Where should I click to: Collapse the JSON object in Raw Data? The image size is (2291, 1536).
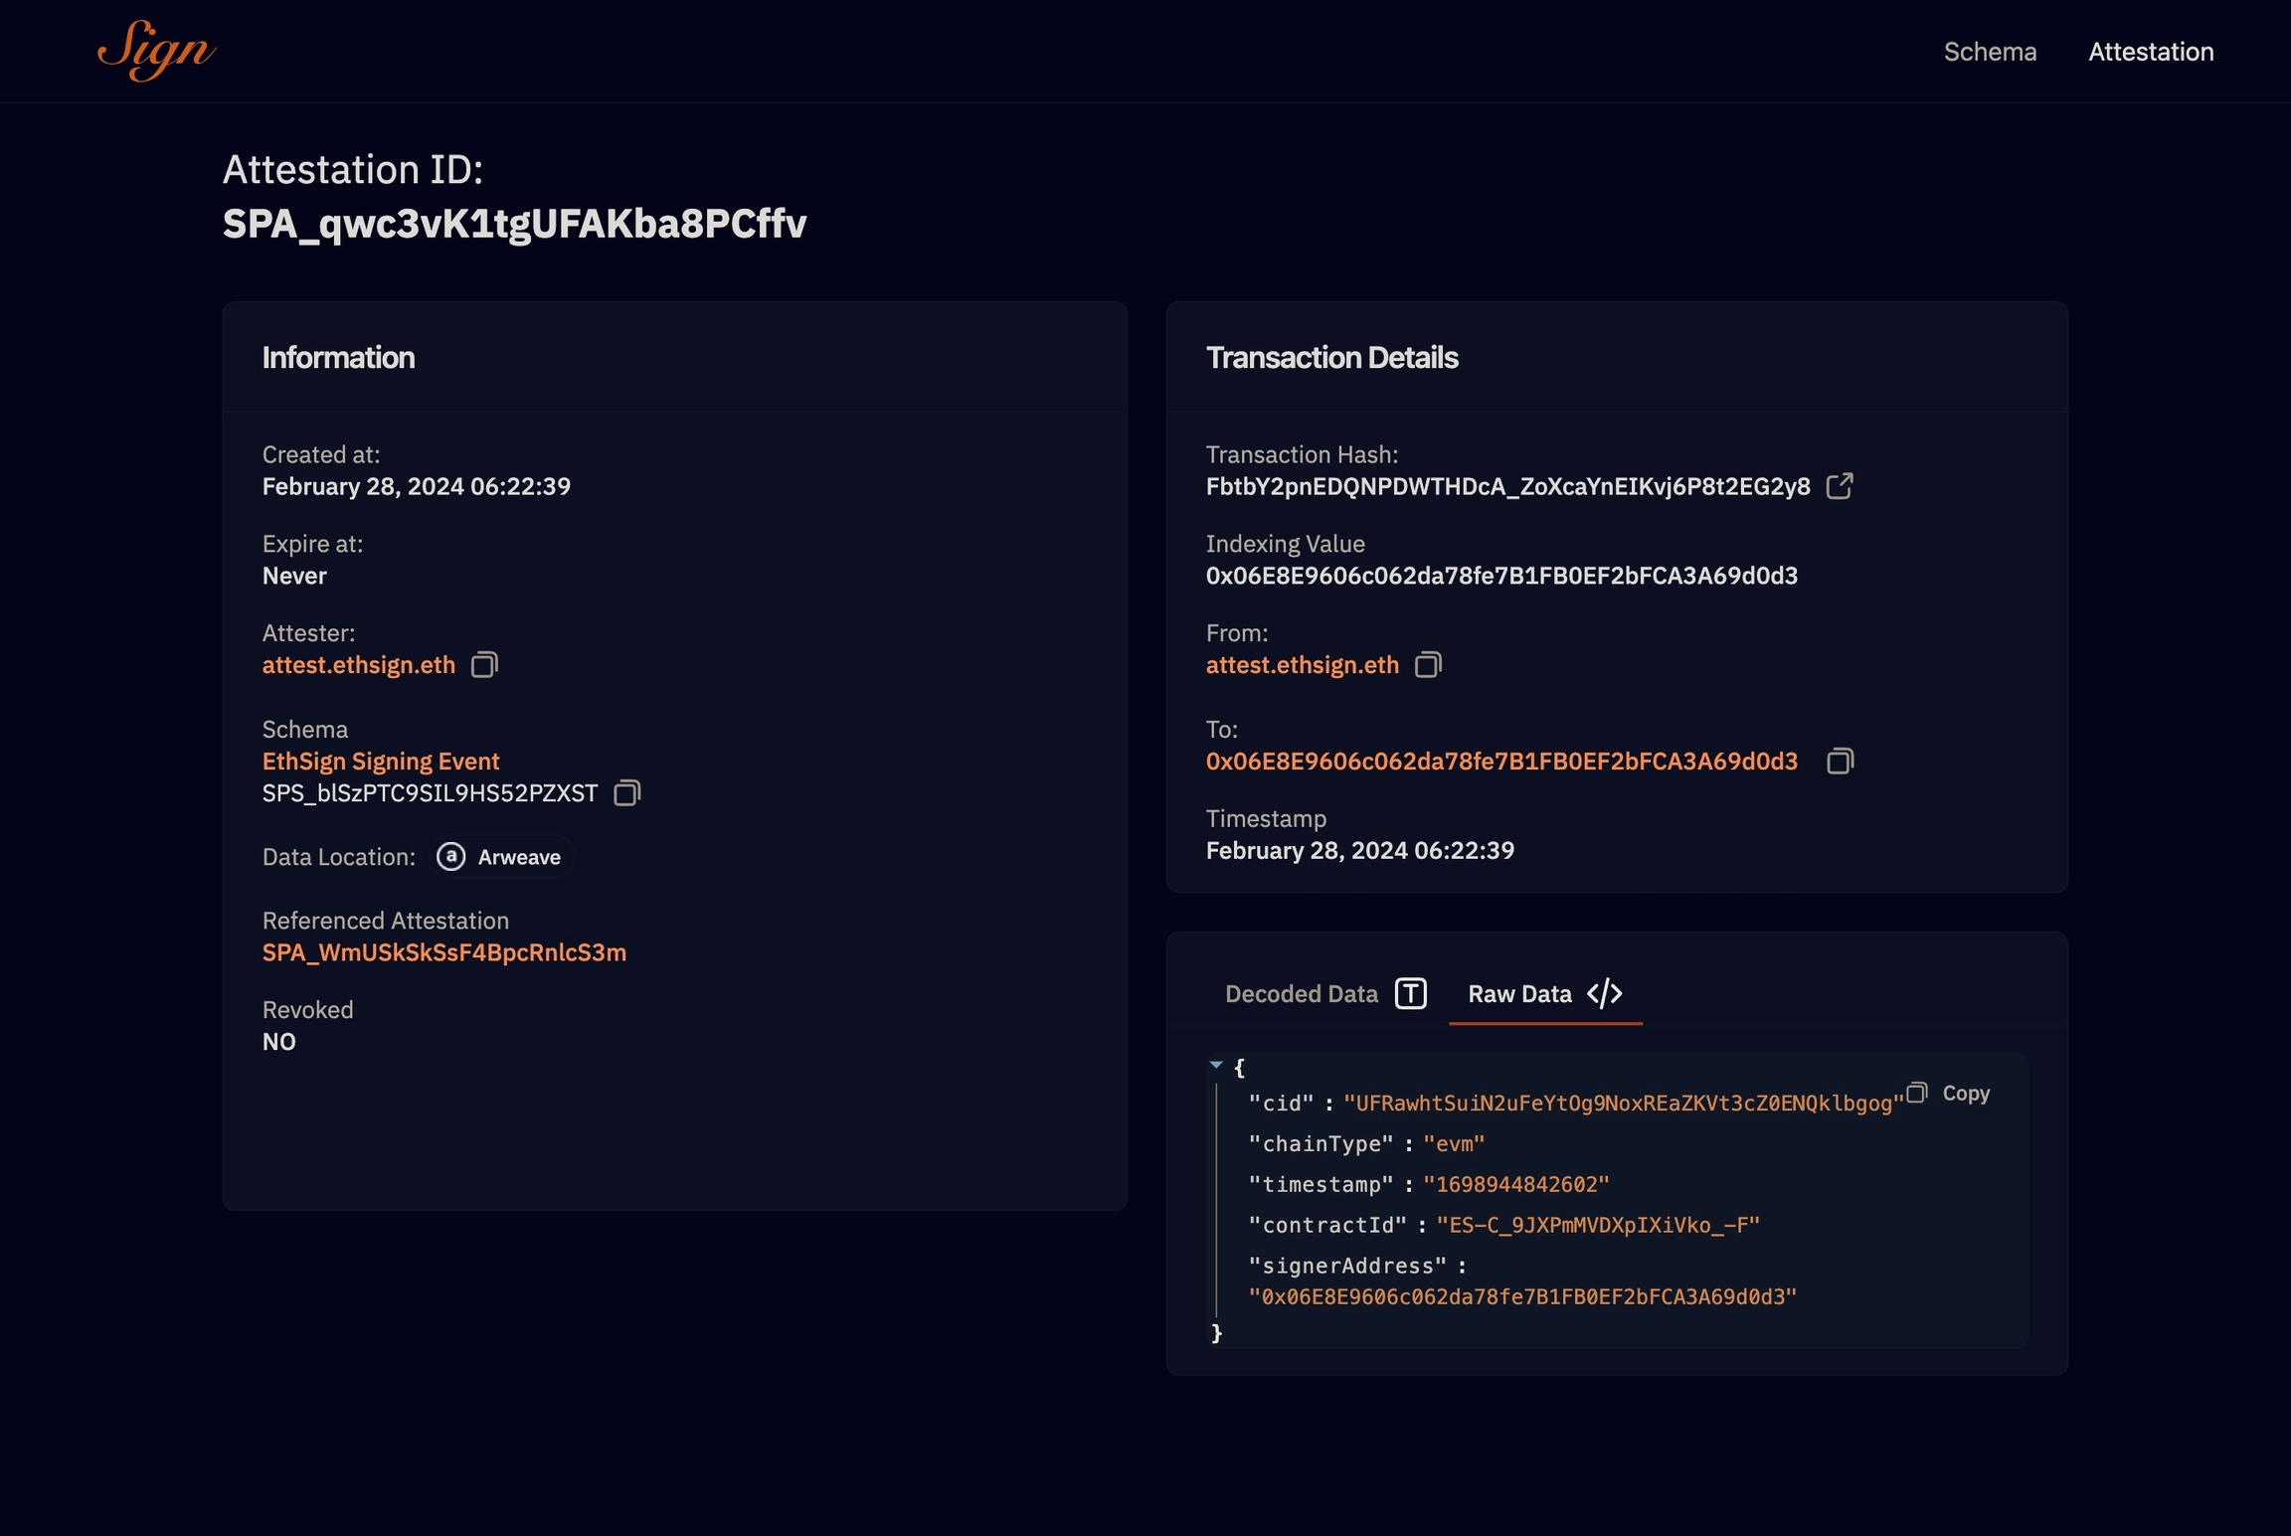click(x=1215, y=1064)
